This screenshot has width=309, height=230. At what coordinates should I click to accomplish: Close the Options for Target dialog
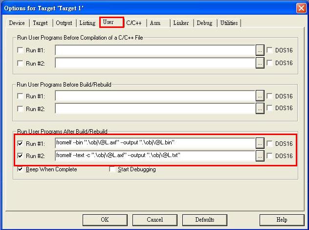(x=301, y=8)
